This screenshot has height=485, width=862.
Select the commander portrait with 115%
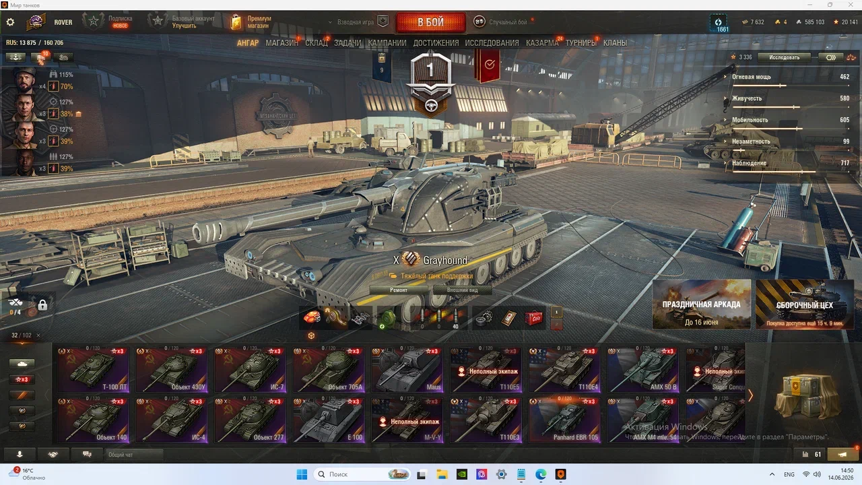24,80
